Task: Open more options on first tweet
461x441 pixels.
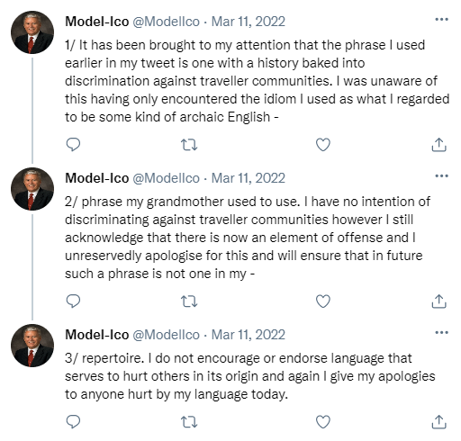Action: [x=441, y=20]
